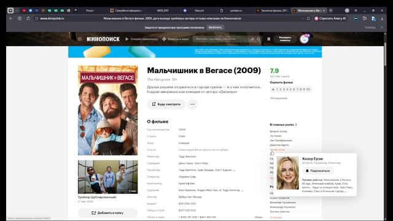The width and height of the screenshot is (393, 221).
Task: Open actor Брэдли Купер link
Action: pyautogui.click(x=278, y=131)
